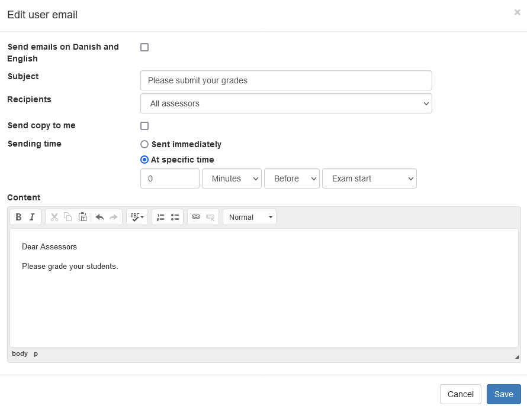Image resolution: width=527 pixels, height=406 pixels.
Task: Click the body element path item
Action: pos(20,353)
